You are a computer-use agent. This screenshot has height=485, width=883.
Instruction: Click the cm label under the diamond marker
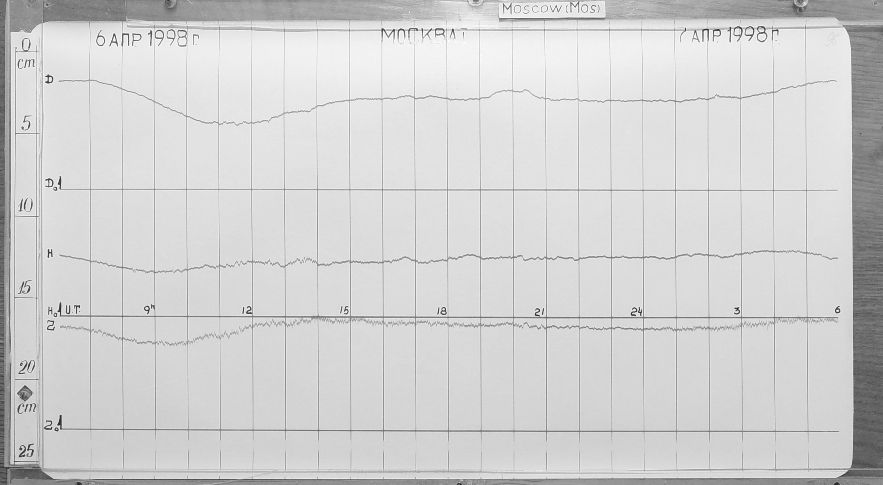pos(27,408)
